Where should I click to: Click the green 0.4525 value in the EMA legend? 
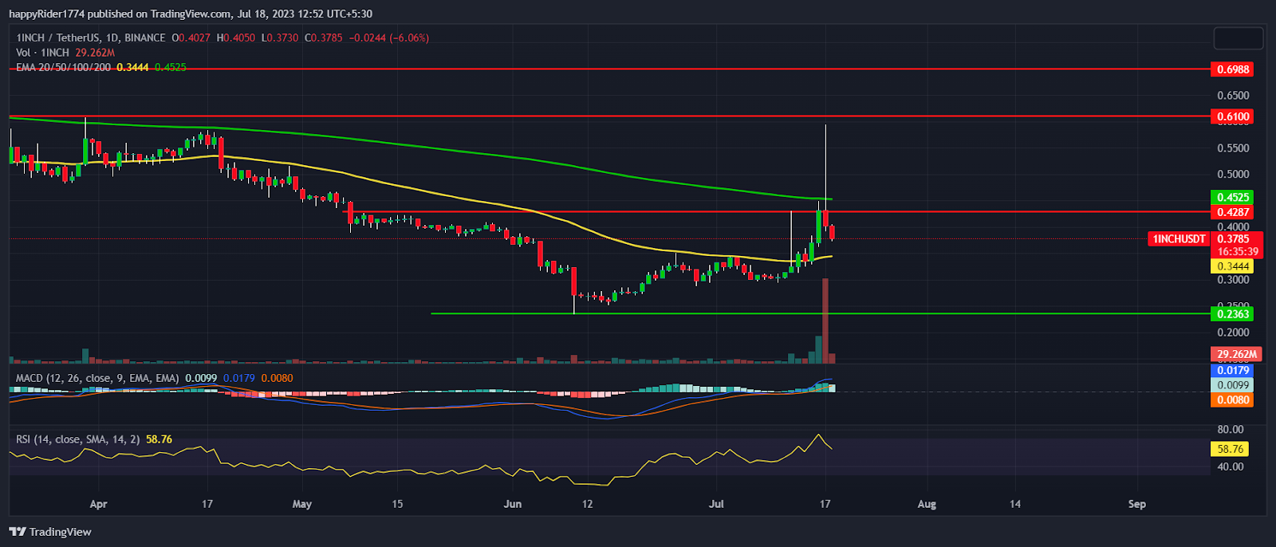170,68
